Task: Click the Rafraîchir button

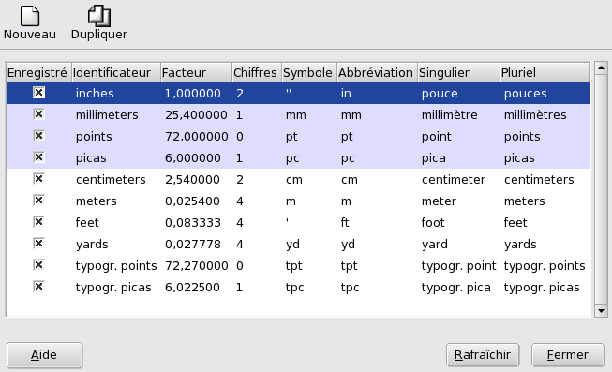Action: pos(483,355)
